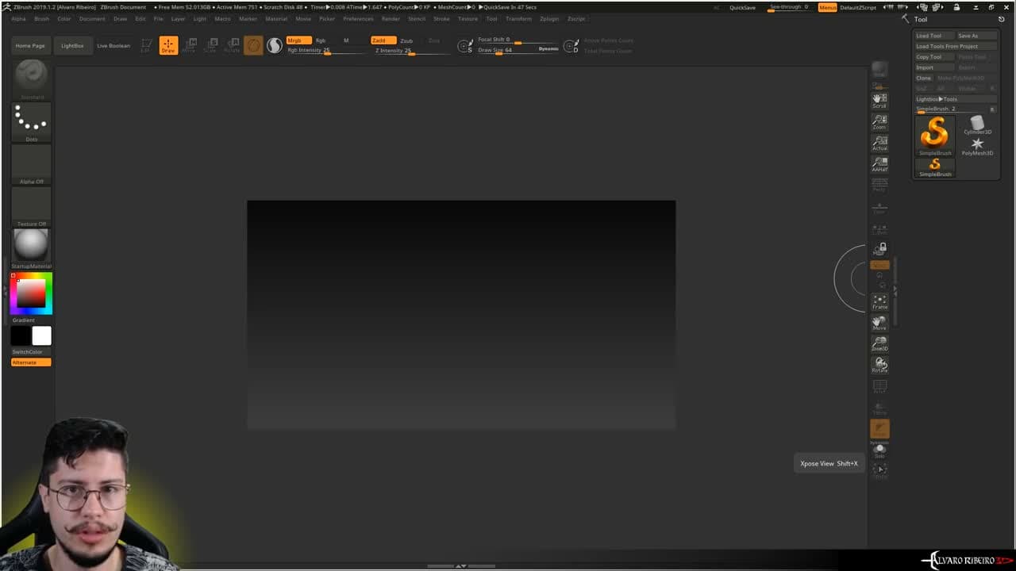Screen dimensions: 1016x571
Task: Select the Cylinder3D tool icon
Action: point(977,125)
